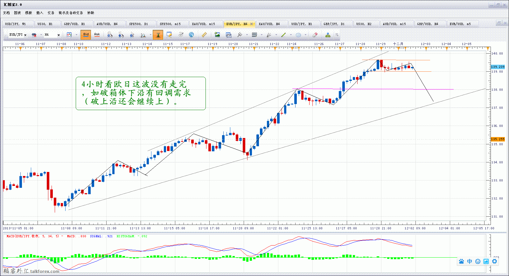Click the restore chart window button near tabs
Screen dimensions: 509x276
click(499, 23)
